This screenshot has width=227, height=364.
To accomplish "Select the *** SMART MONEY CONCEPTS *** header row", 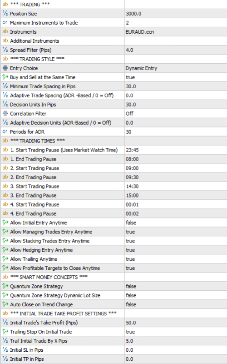I will [113, 277].
